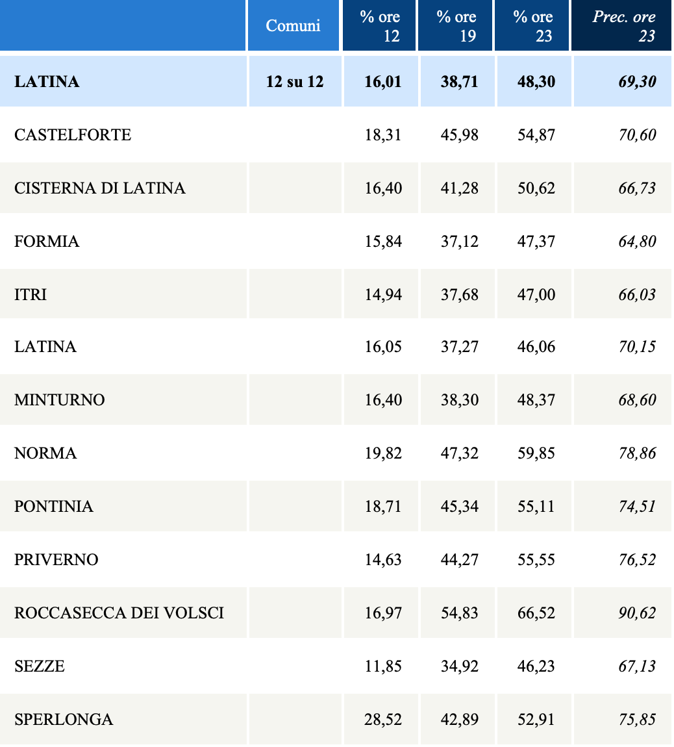Screen dimensions: 674x747
Task: Select ROCCASECCA DEI VOLSCI entry
Action: [119, 613]
